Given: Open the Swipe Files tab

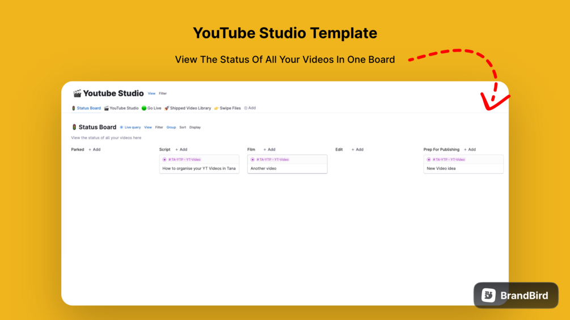Looking at the screenshot, I should pyautogui.click(x=227, y=108).
